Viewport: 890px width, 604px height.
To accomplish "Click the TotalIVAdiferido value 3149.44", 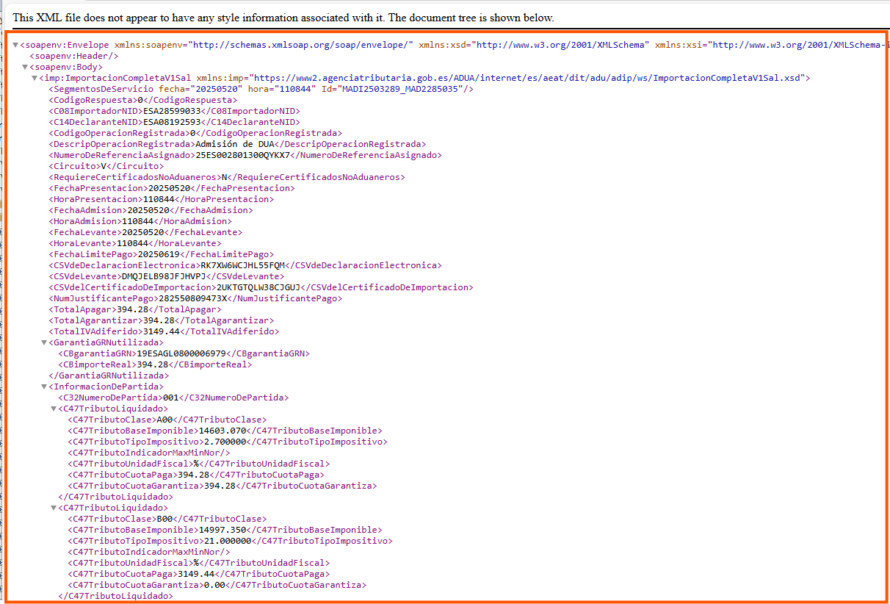I will (x=161, y=331).
